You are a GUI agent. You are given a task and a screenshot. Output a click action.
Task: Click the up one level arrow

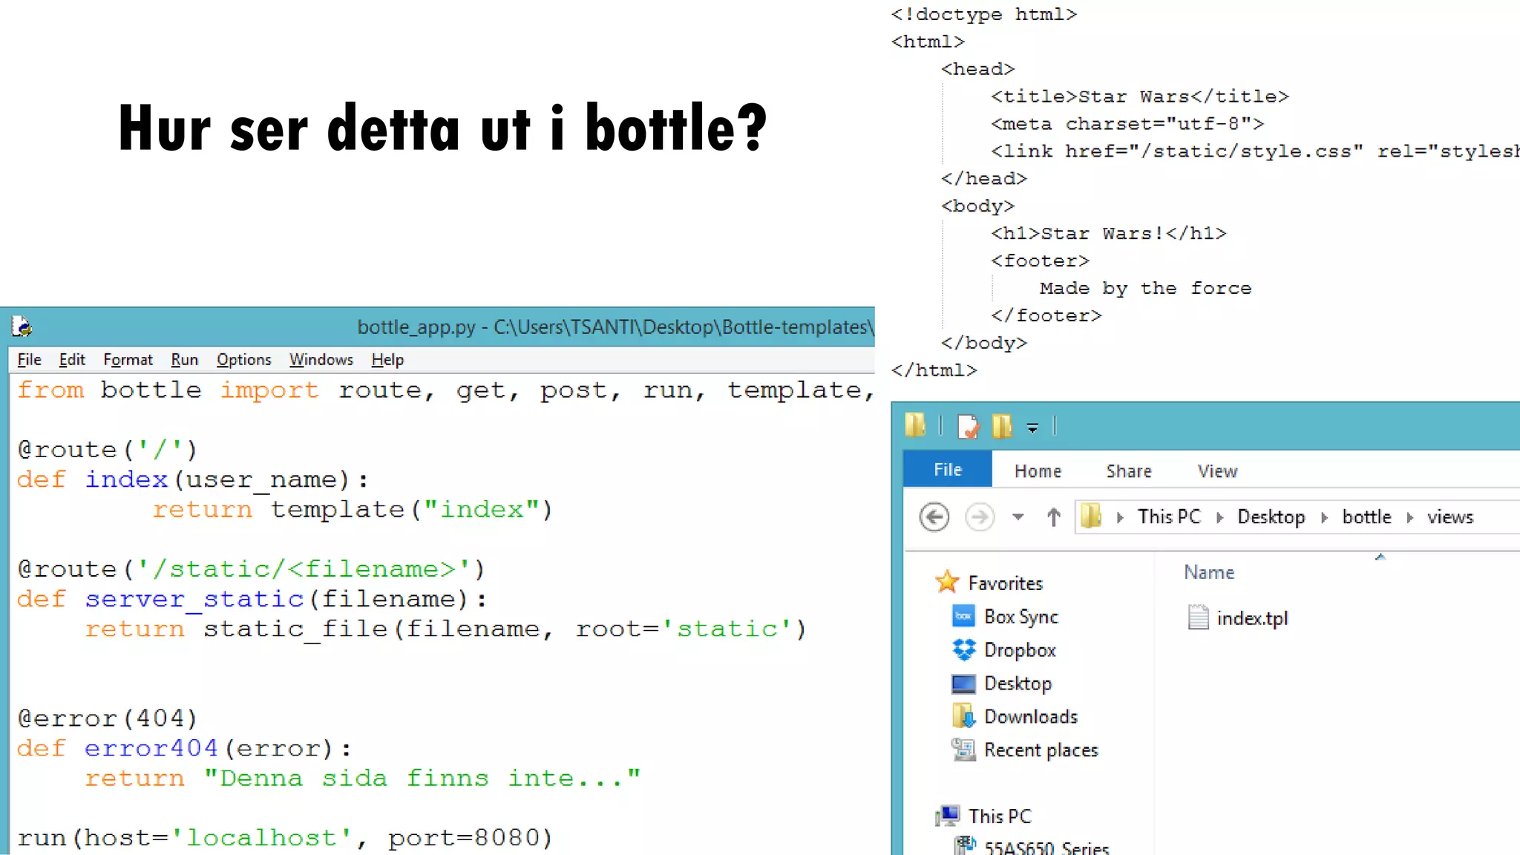(1053, 517)
